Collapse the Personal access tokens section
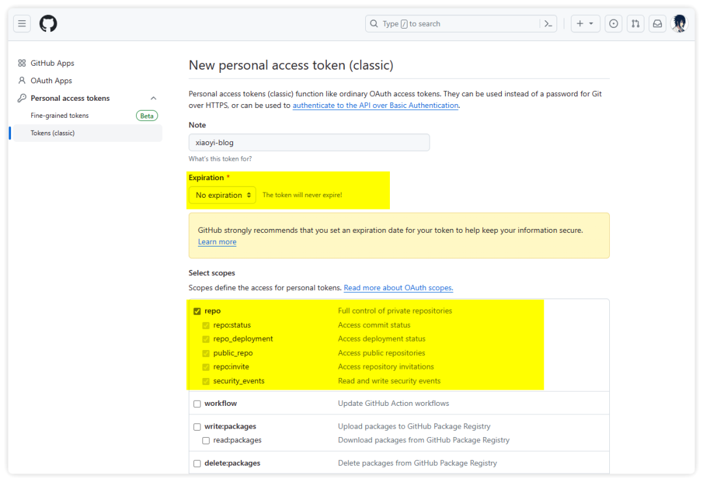703x482 pixels. click(x=154, y=98)
